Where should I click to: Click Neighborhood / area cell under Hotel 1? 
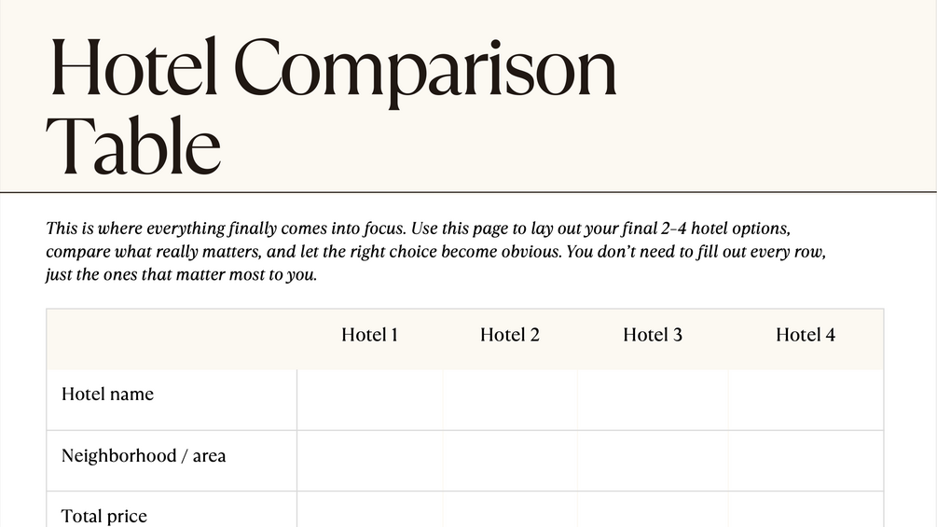click(x=370, y=462)
